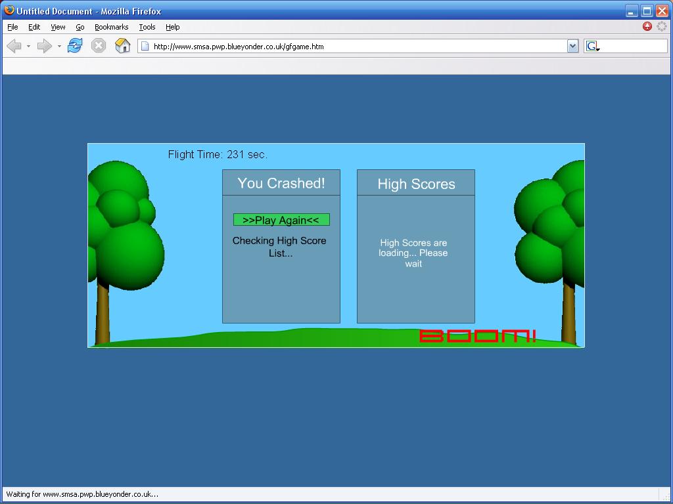Reload the page with the Refresh icon
Image resolution: width=673 pixels, height=504 pixels.
click(75, 45)
